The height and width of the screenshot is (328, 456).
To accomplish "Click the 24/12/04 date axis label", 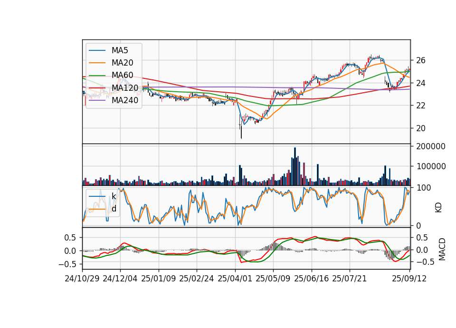I will [x=120, y=279].
